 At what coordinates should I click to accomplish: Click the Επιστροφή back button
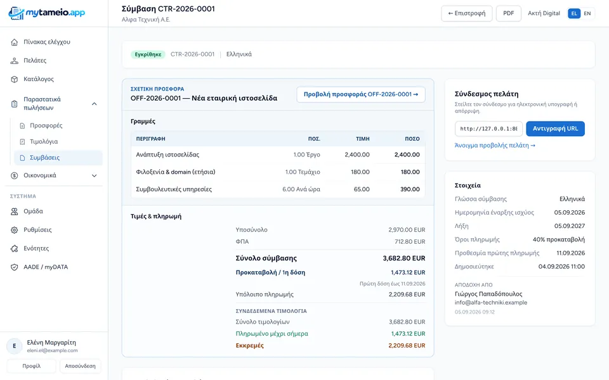[x=467, y=13]
